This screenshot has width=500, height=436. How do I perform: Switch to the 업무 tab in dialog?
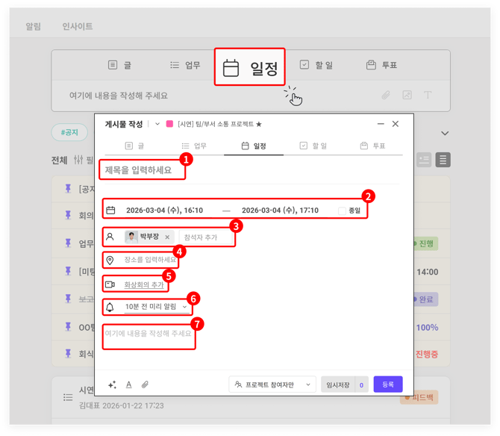point(194,146)
